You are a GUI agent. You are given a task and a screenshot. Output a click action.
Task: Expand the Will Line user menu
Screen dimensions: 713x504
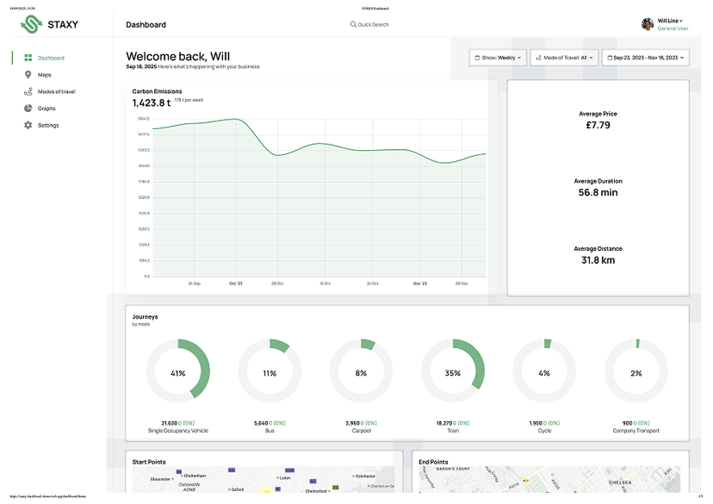point(671,21)
